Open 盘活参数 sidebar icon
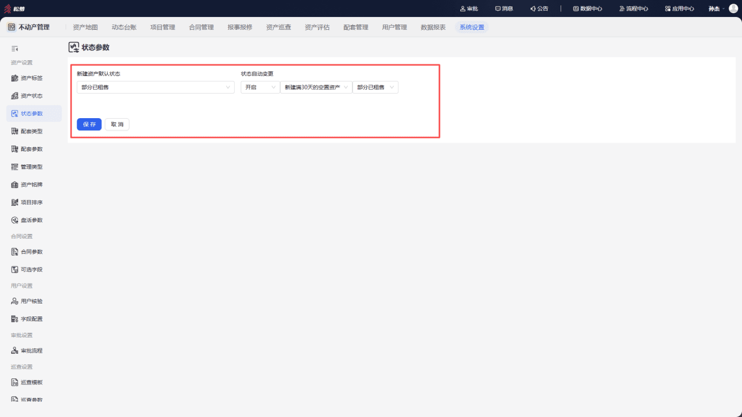The height and width of the screenshot is (417, 742). (x=15, y=220)
